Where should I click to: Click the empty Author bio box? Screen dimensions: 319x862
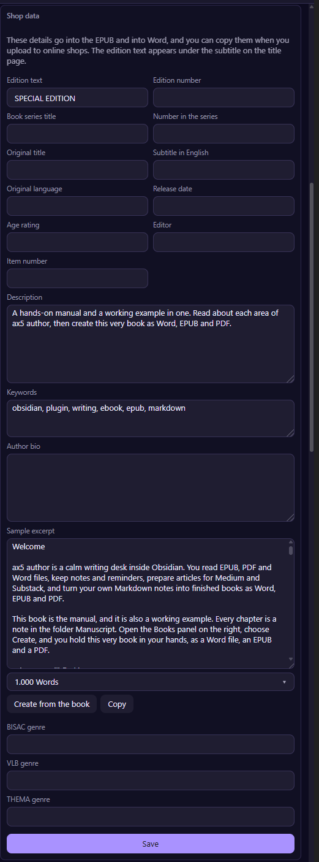[x=151, y=488]
